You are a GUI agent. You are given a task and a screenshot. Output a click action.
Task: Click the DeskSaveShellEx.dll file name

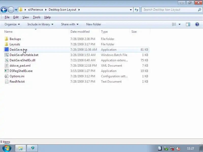point(22,60)
